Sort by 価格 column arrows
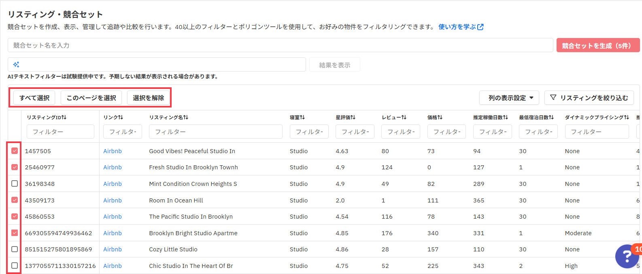This screenshot has height=274, width=642. coord(440,117)
